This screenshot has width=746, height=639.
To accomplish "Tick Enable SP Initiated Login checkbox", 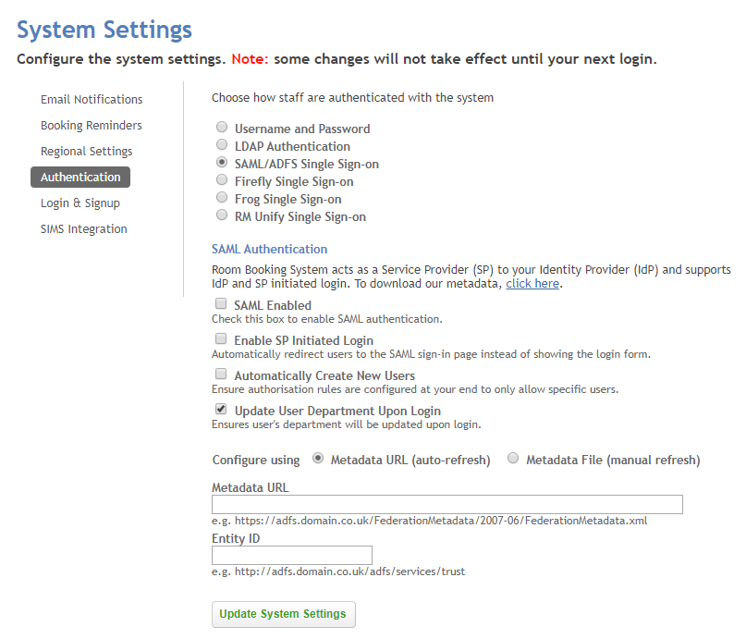I will click(221, 339).
